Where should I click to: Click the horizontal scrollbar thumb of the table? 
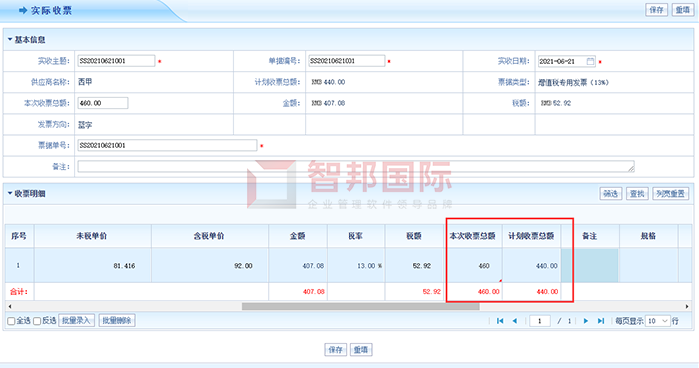360,306
